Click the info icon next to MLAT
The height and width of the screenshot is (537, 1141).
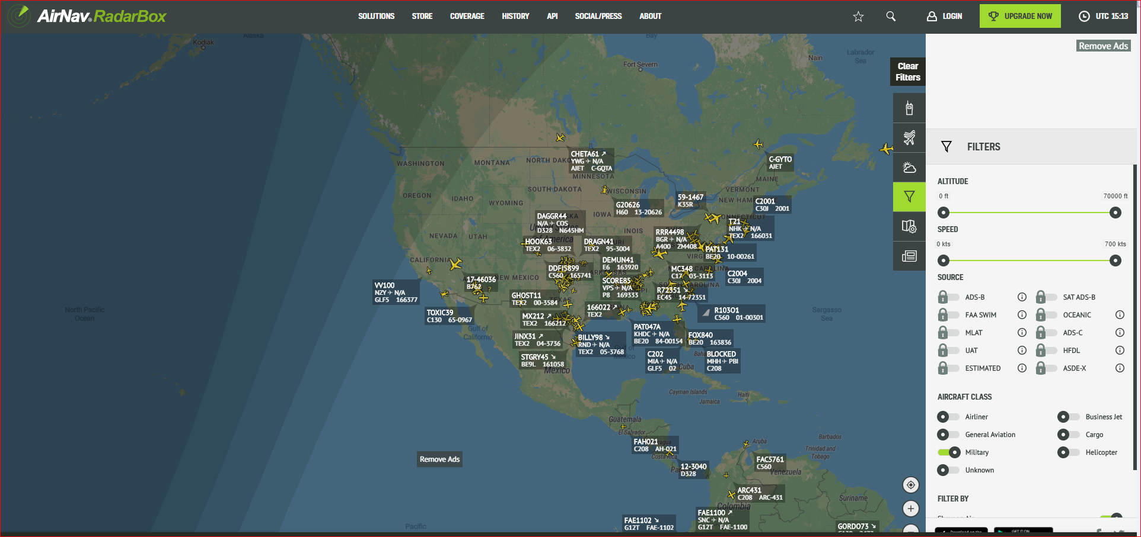(x=1022, y=333)
